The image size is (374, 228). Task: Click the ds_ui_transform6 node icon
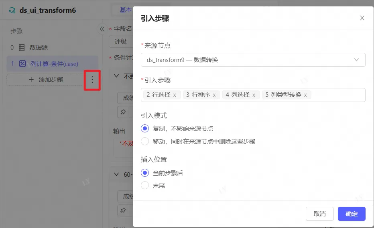click(x=12, y=10)
